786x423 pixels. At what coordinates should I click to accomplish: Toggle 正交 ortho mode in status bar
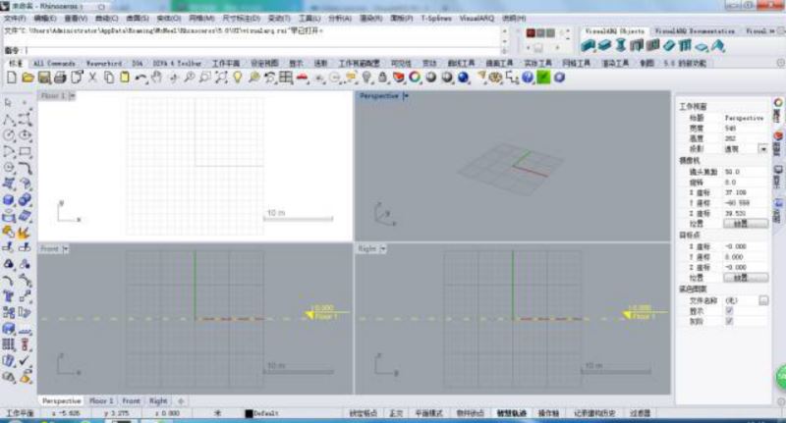[396, 413]
